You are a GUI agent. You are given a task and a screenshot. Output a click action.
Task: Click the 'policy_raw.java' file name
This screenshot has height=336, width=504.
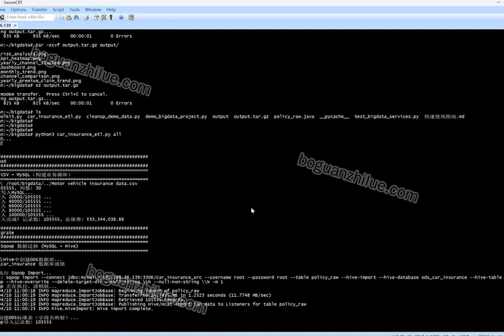[294, 116]
